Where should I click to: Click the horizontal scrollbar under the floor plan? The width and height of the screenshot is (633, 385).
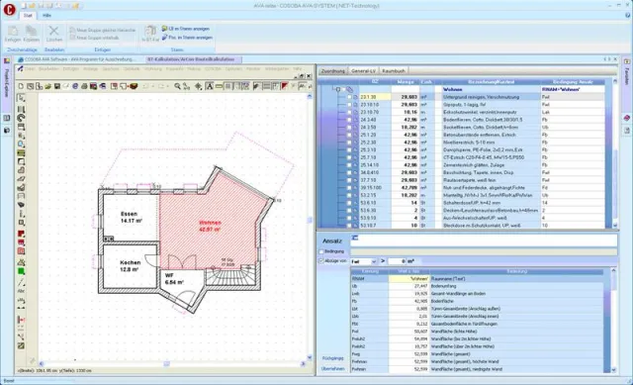coord(171,364)
